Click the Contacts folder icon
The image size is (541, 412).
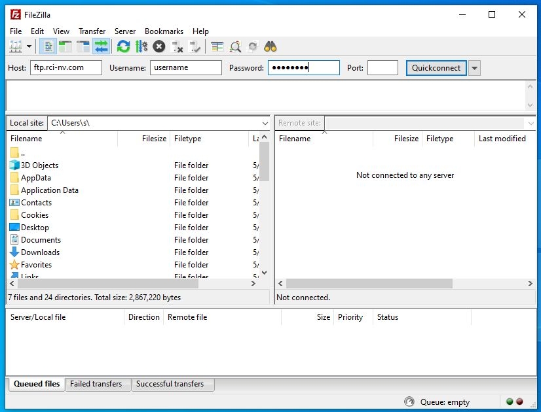click(14, 202)
